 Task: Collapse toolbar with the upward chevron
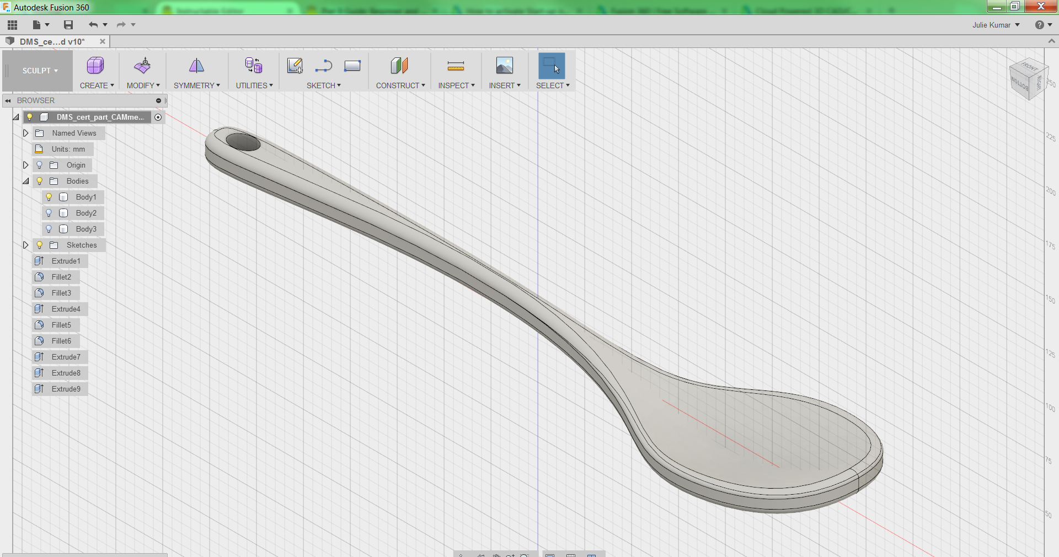pos(1051,41)
